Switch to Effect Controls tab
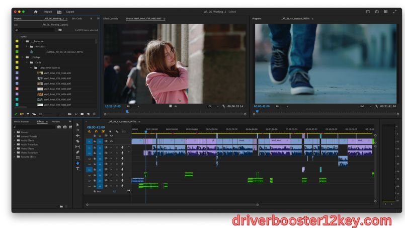The image size is (405, 228). pos(111,19)
